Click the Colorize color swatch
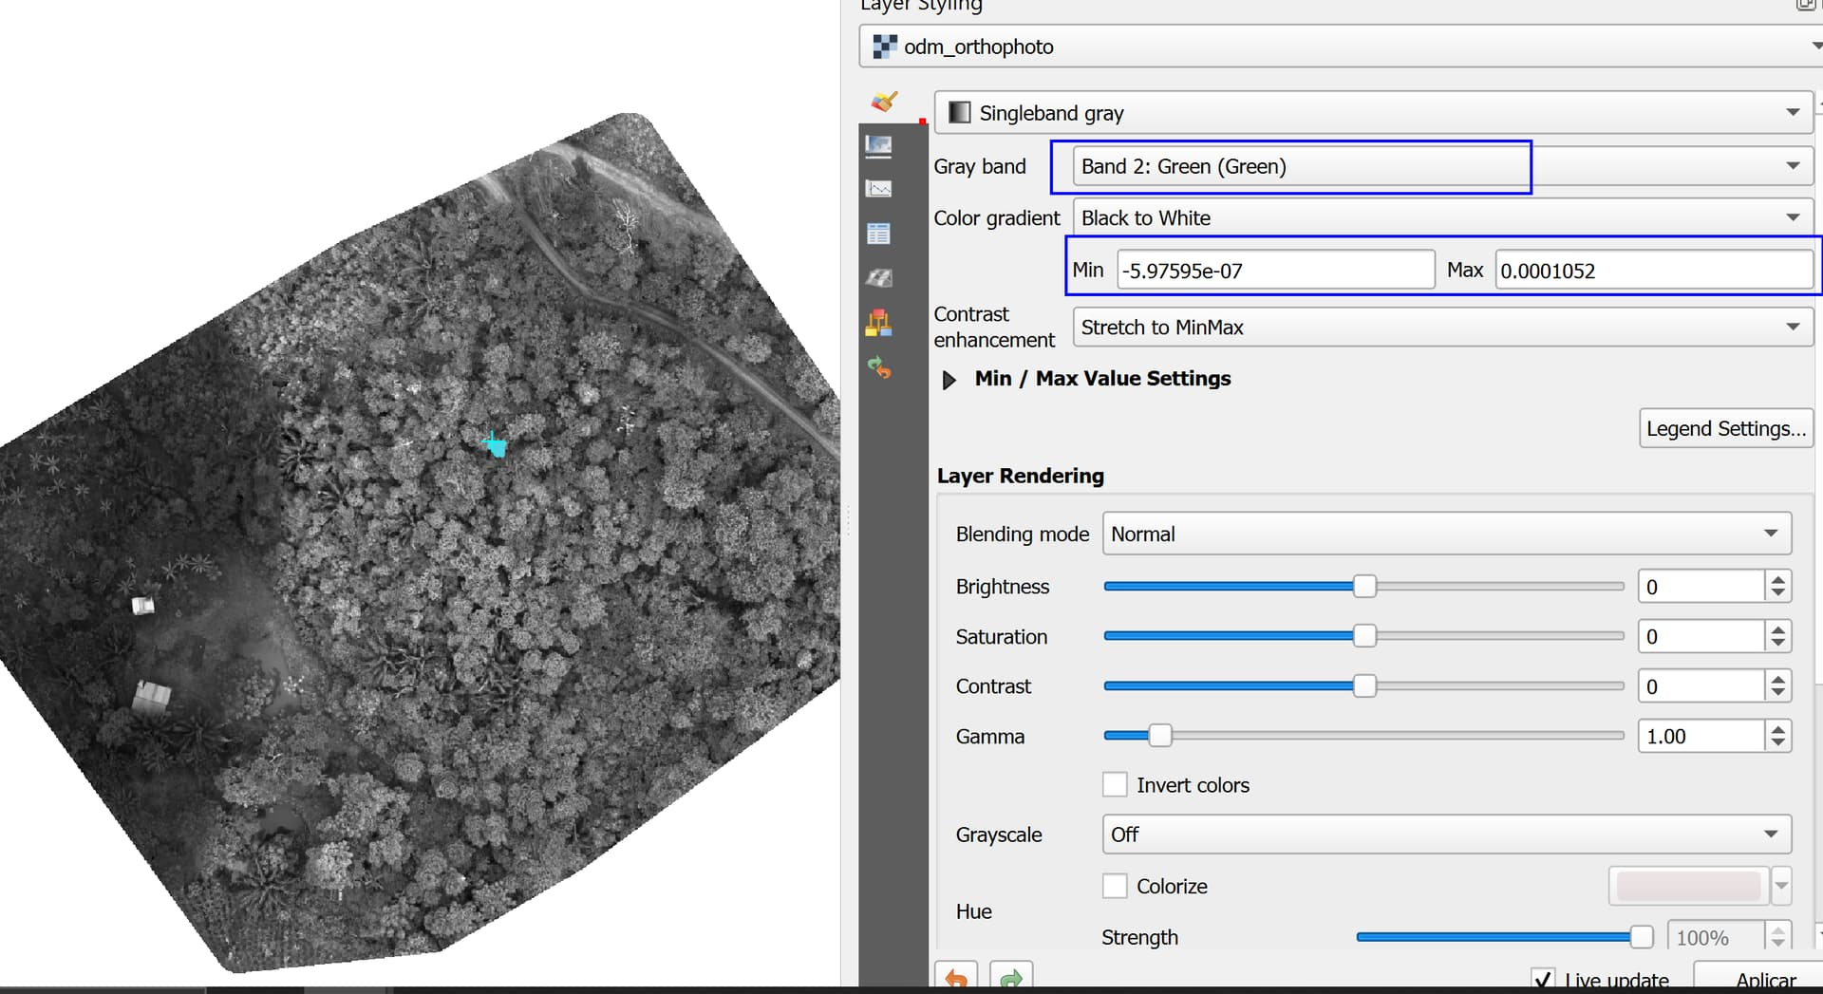 click(x=1687, y=886)
